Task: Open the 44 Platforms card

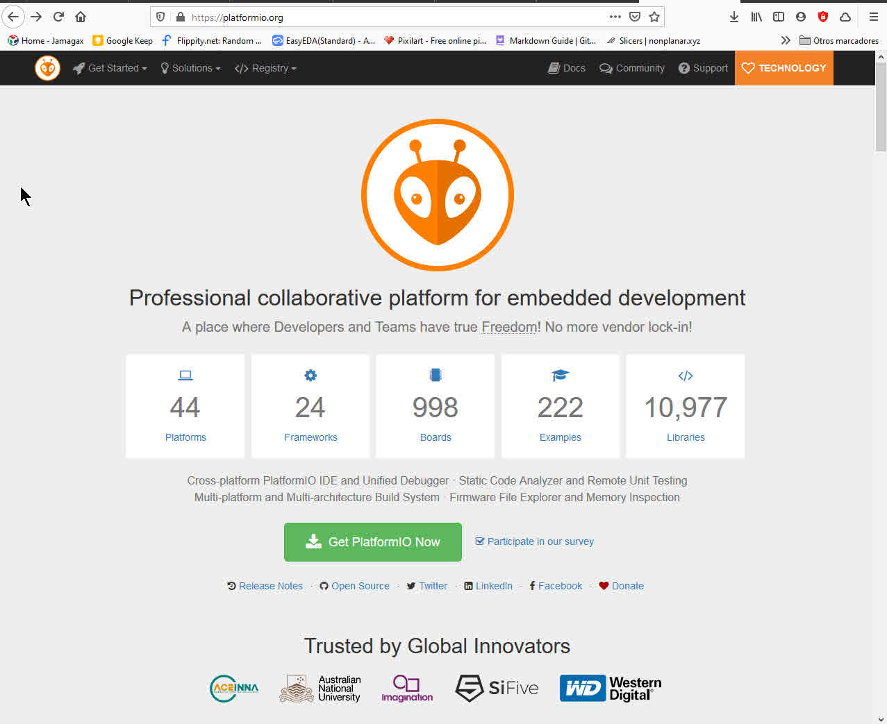Action: [185, 406]
